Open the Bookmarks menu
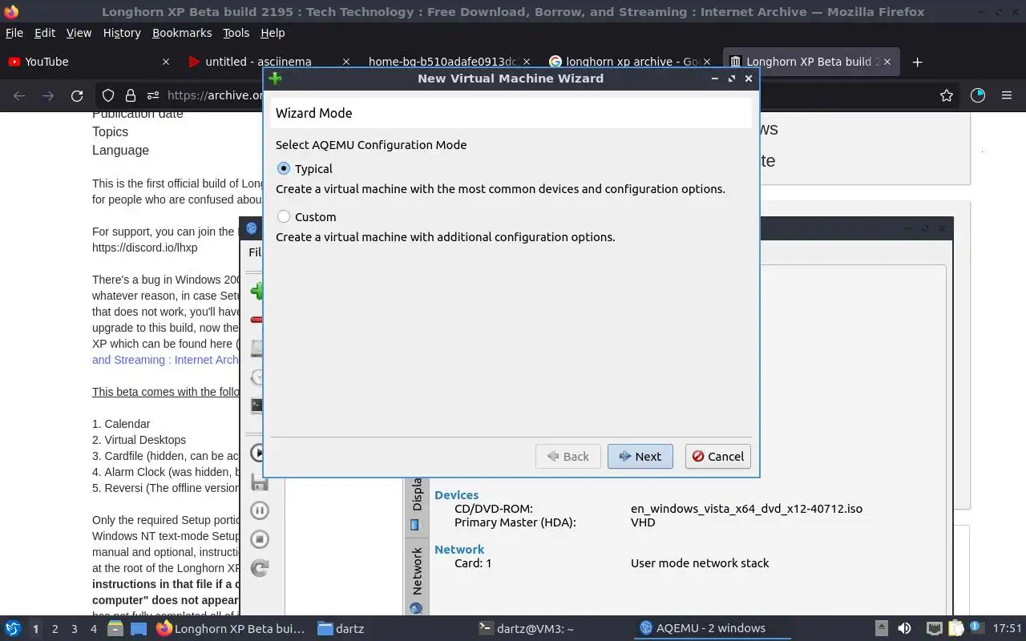This screenshot has height=641, width=1026. pos(182,33)
